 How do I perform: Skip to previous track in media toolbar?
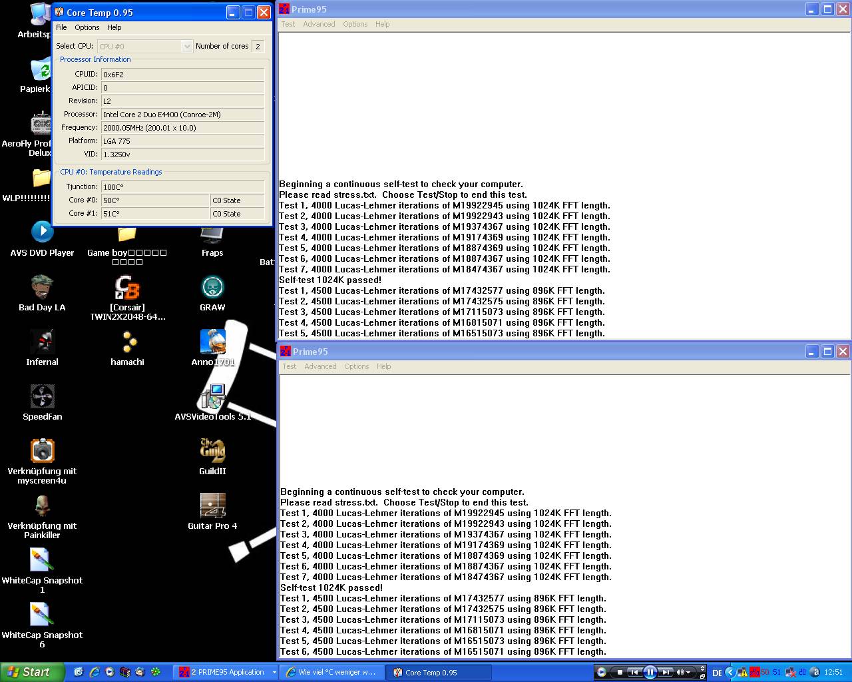pyautogui.click(x=634, y=672)
